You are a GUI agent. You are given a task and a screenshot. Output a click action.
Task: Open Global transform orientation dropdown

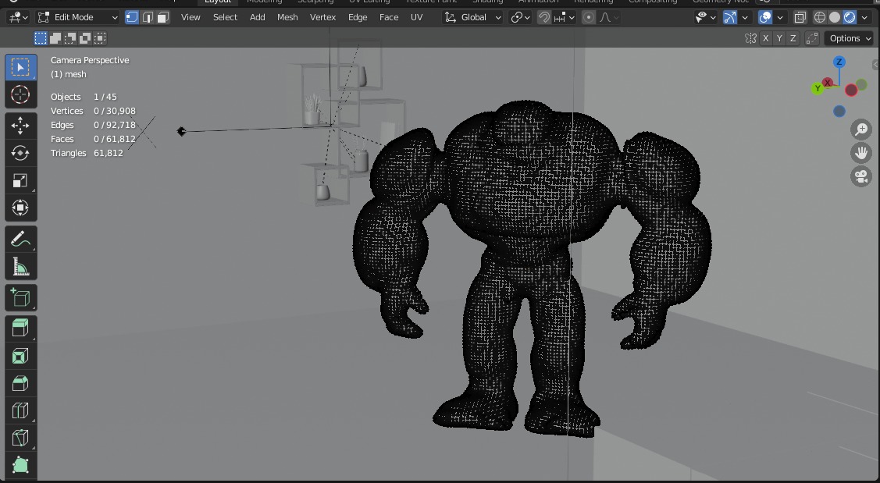472,17
